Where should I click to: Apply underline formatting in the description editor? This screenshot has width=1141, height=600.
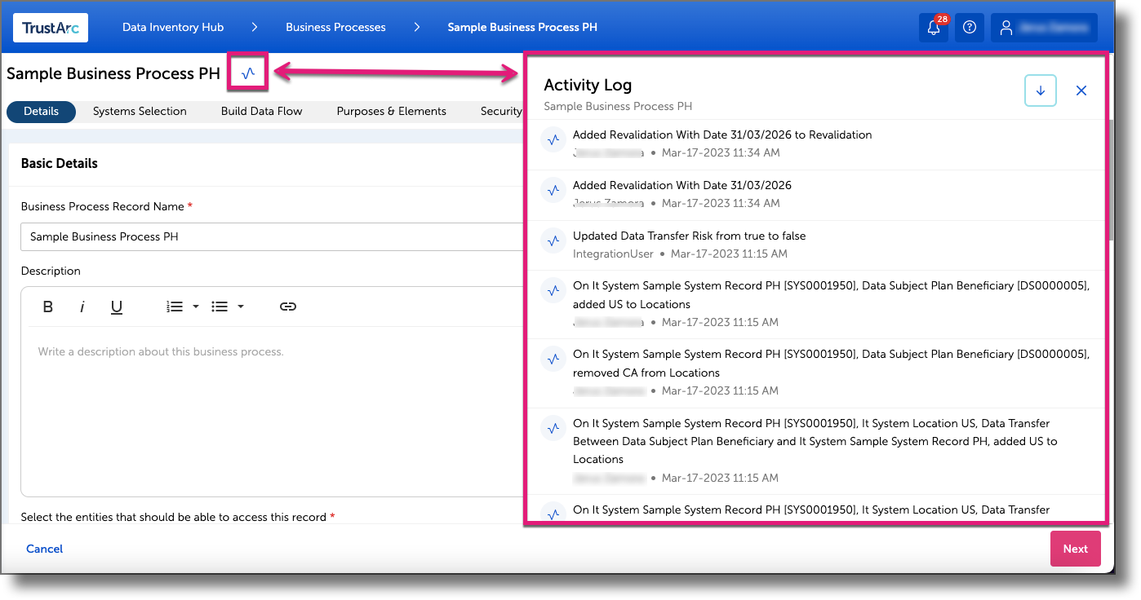point(117,307)
